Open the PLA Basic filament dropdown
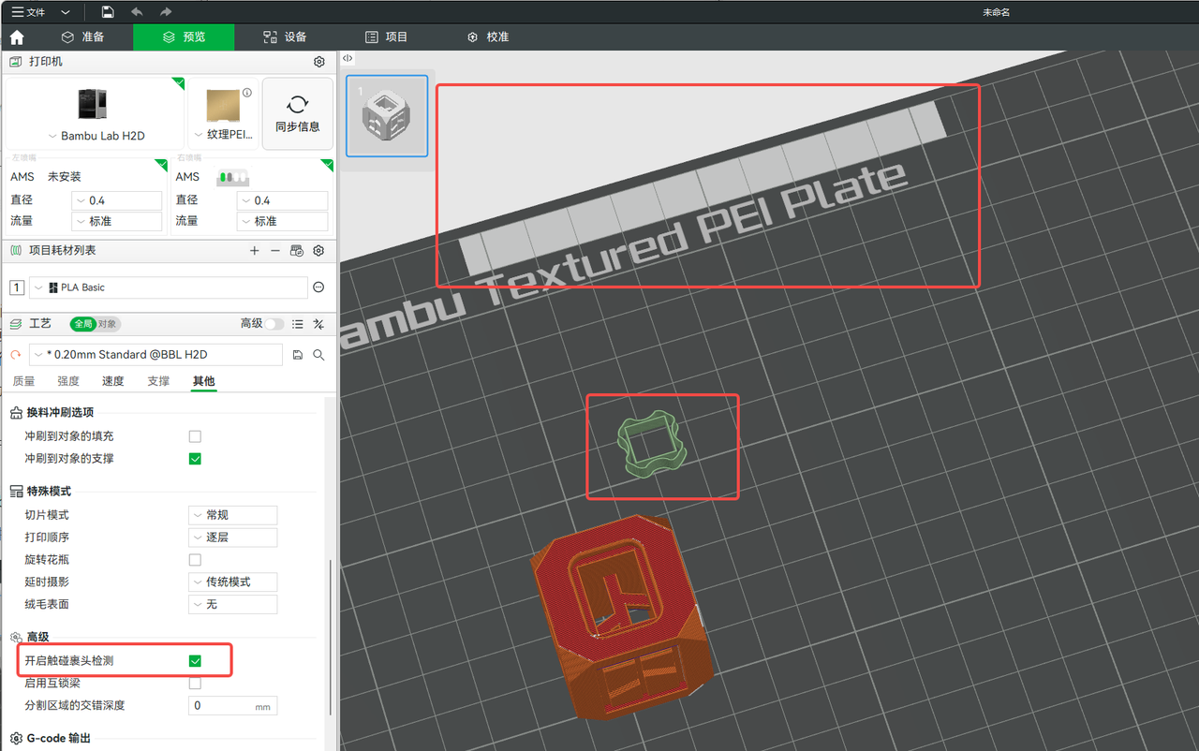Image resolution: width=1199 pixels, height=751 pixels. [x=169, y=287]
